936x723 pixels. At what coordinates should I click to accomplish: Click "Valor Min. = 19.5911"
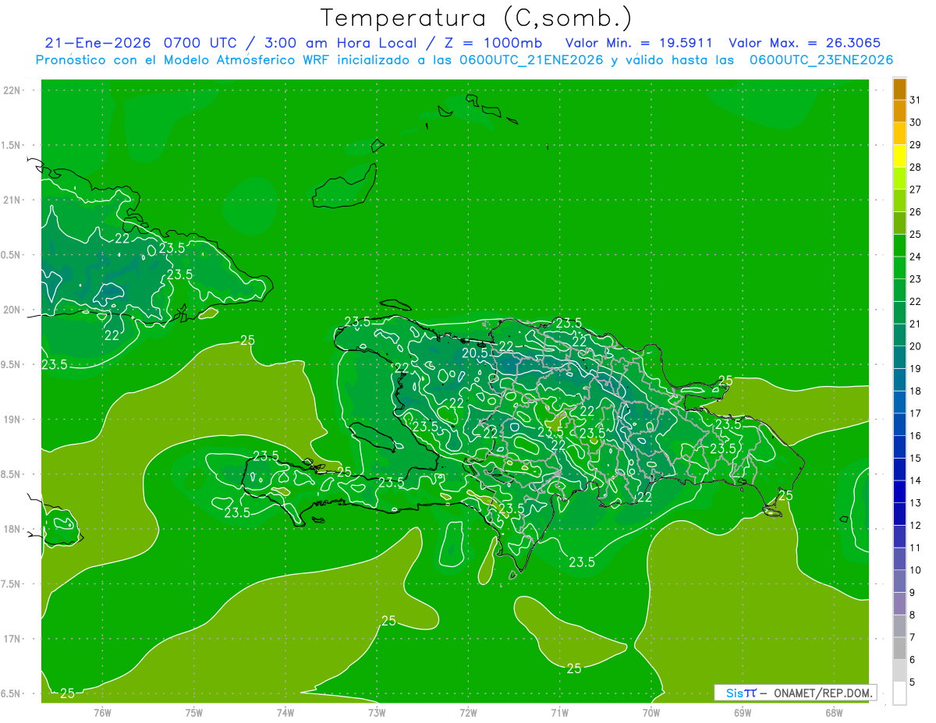(639, 43)
